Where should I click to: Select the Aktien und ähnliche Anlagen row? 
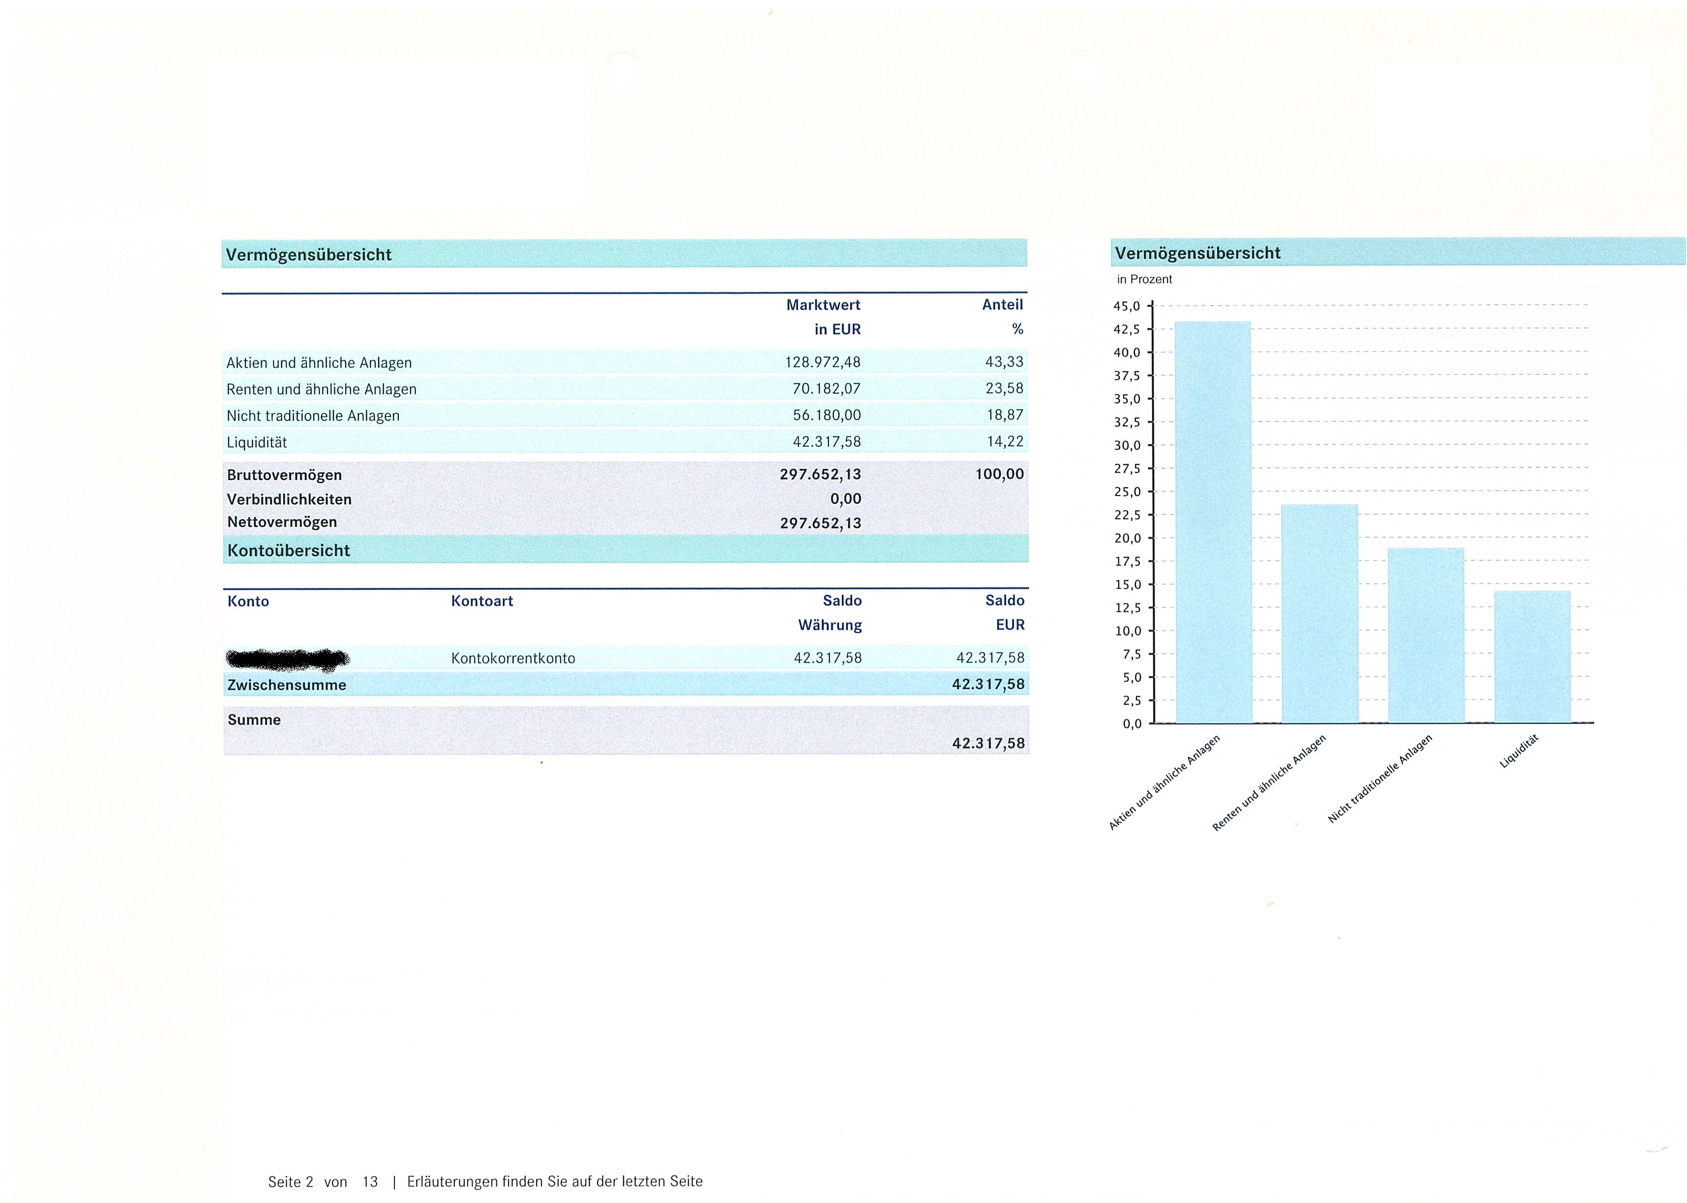(x=319, y=362)
